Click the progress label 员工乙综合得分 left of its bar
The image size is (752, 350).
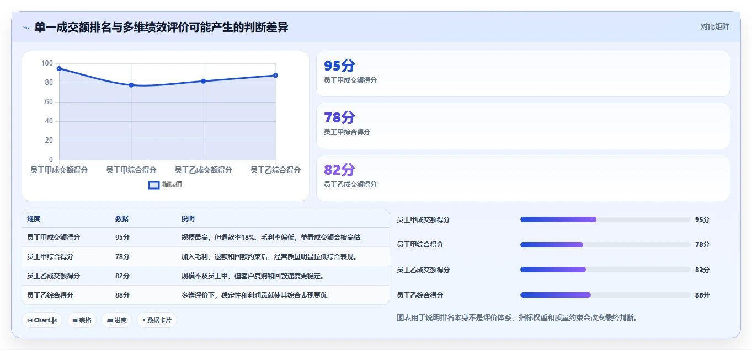(x=420, y=295)
